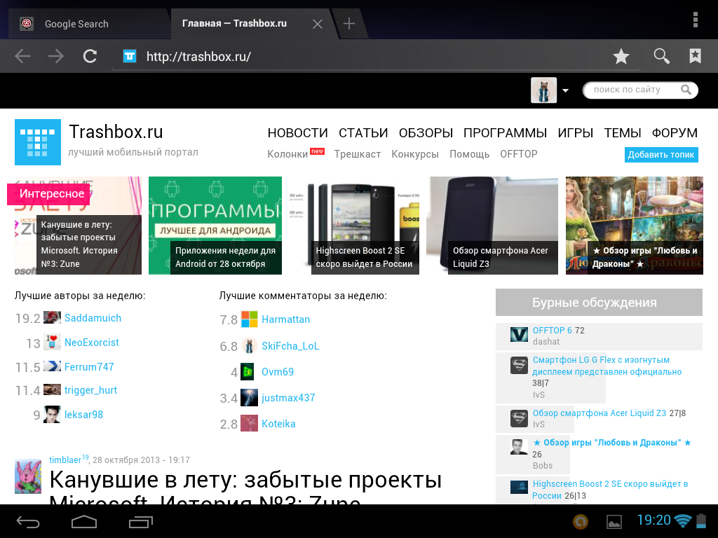
Task: Open the ПРОГРАММЫ menu section
Action: point(505,133)
